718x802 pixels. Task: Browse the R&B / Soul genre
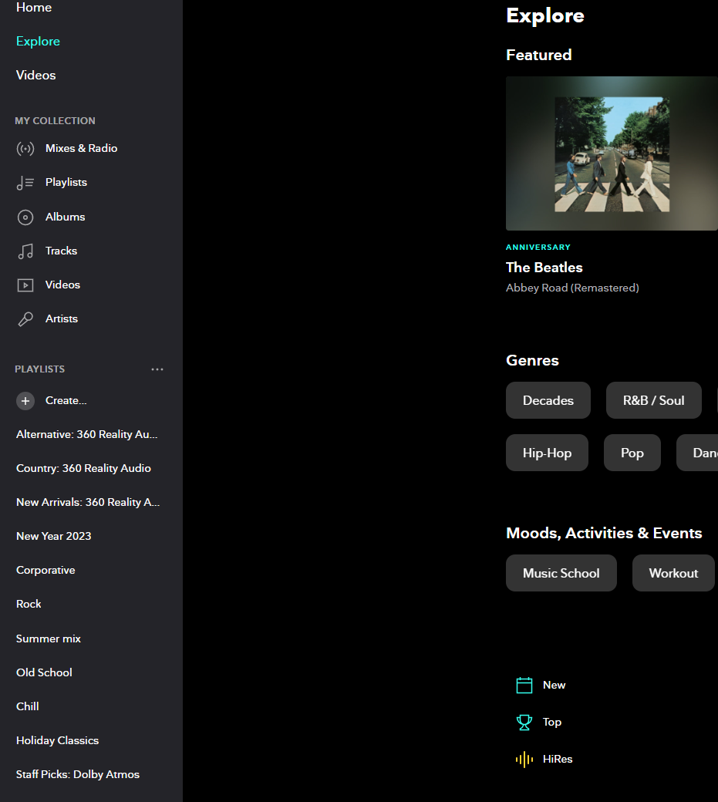pyautogui.click(x=653, y=400)
